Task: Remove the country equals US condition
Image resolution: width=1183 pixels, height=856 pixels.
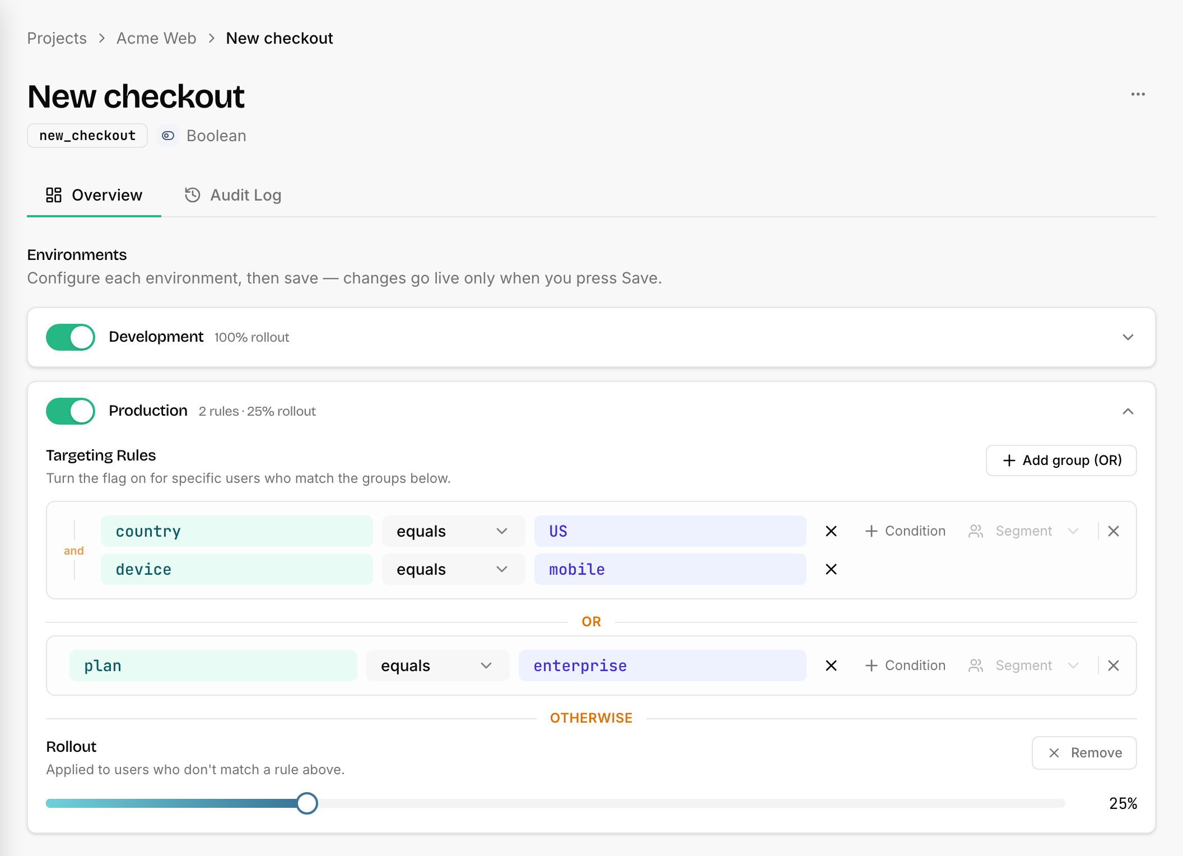Action: click(831, 531)
